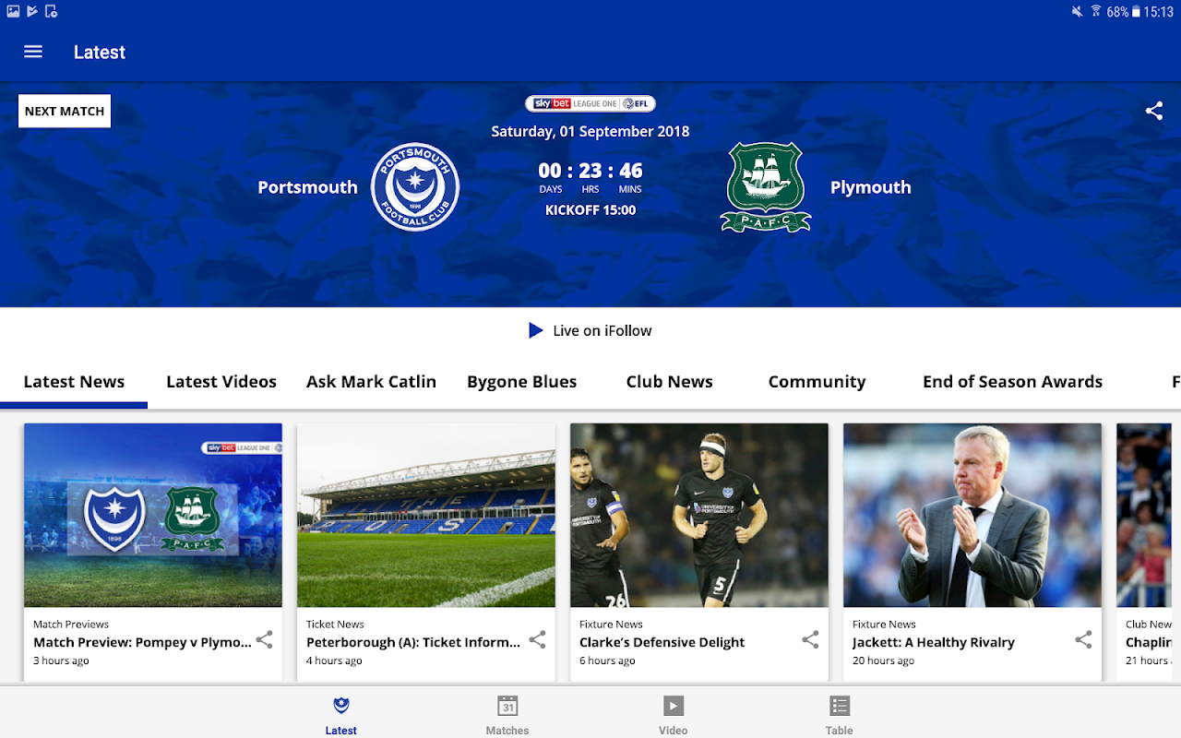Viewport: 1181px width, 738px height.
Task: Tap the Portsmouth club crest
Action: tap(415, 187)
